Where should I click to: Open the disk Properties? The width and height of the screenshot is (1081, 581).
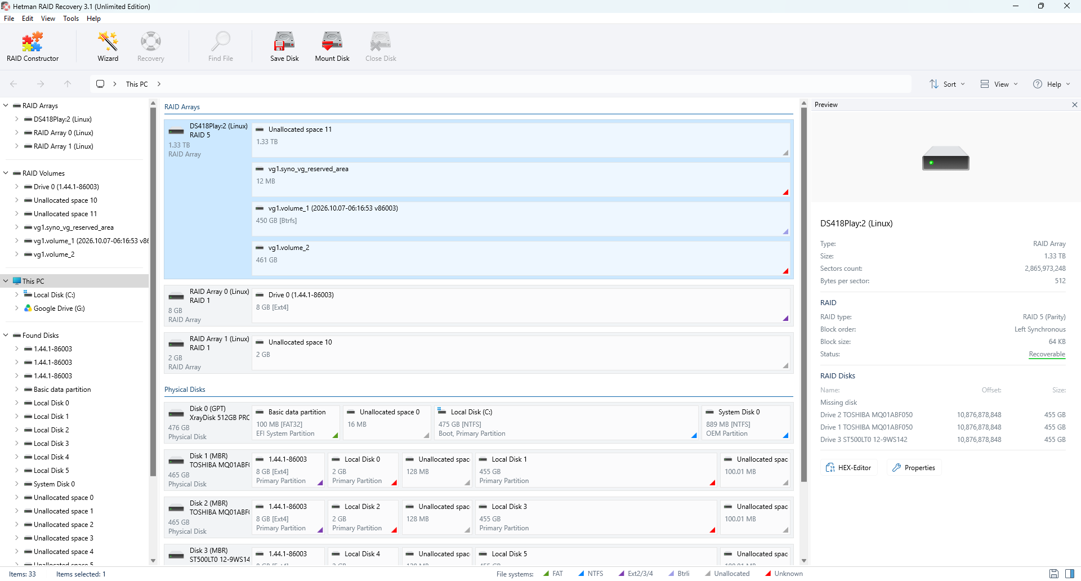(914, 468)
